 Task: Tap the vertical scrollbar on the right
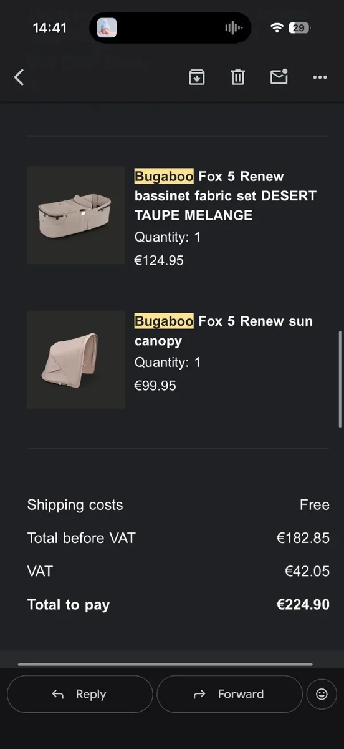[x=340, y=379]
